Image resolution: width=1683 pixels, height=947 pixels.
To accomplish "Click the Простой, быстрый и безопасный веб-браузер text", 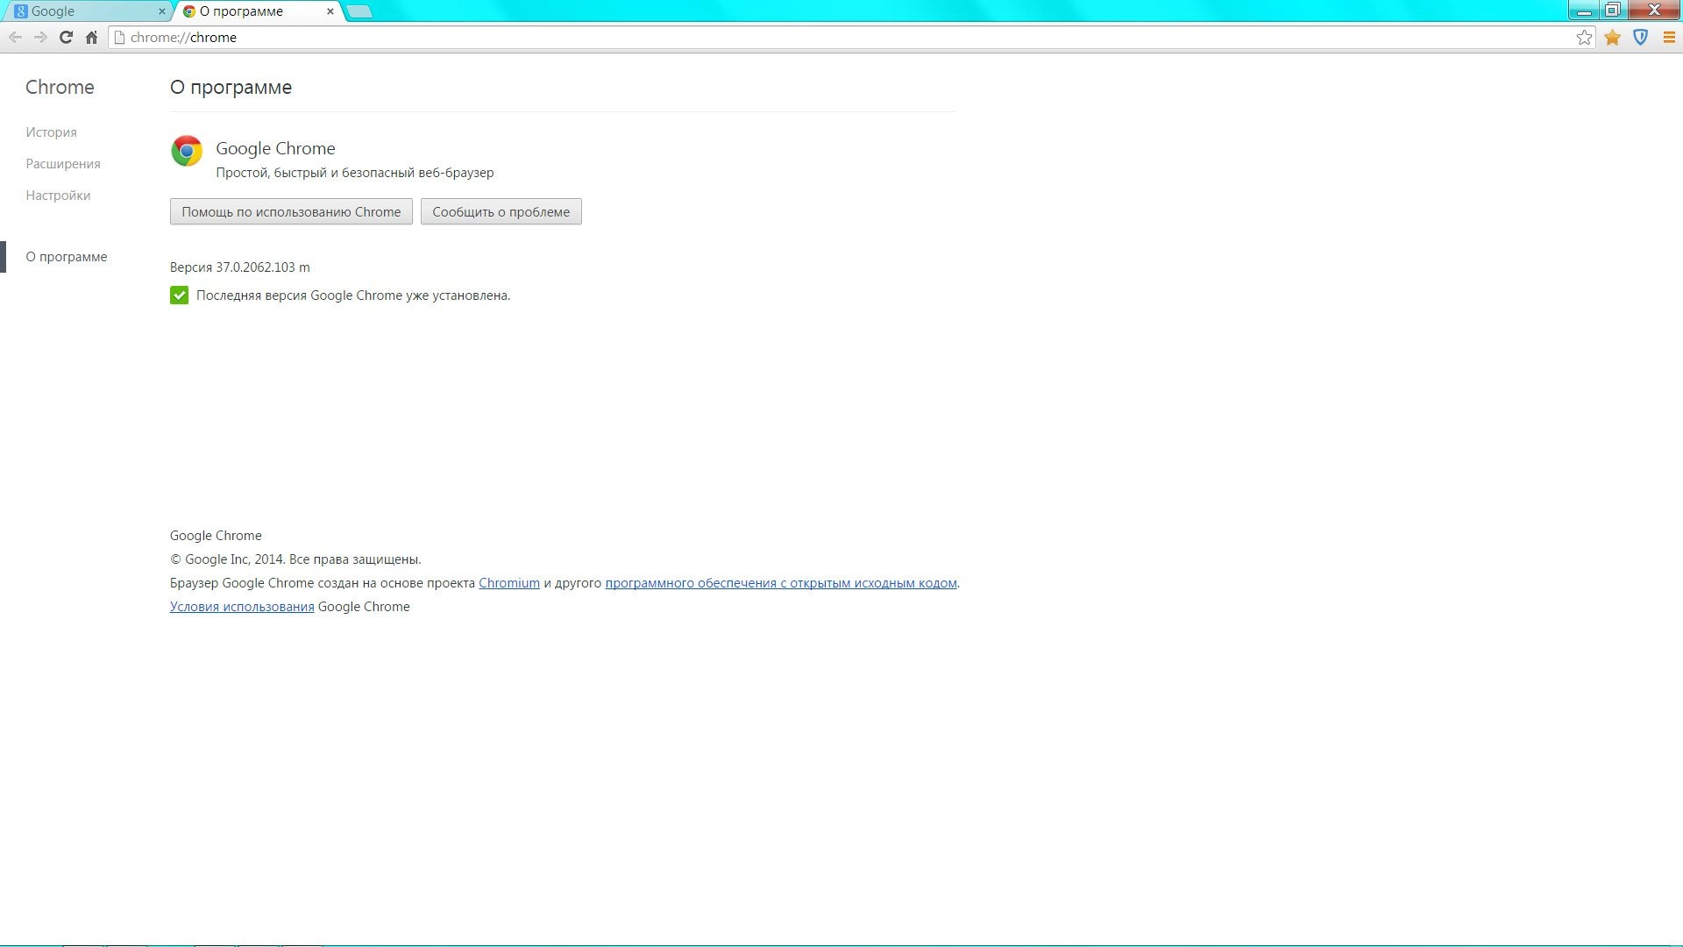I will point(355,173).
